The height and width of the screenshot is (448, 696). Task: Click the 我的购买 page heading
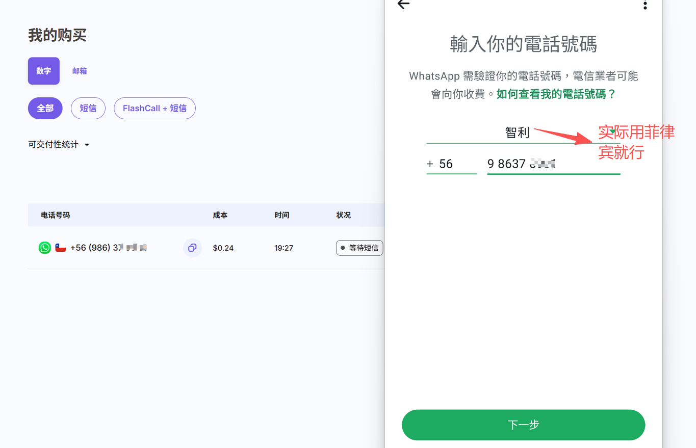point(57,36)
